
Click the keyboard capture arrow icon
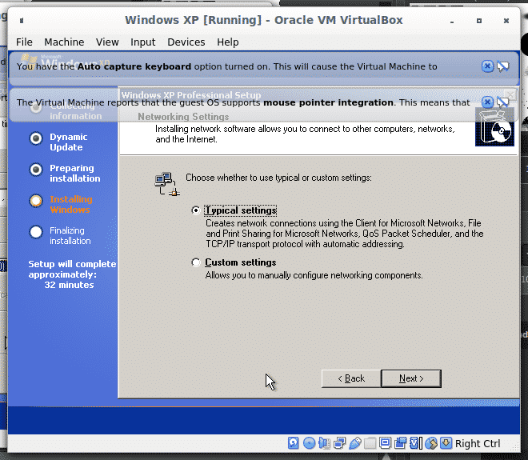(x=446, y=443)
